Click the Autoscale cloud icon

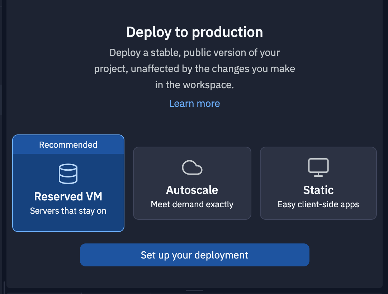192,167
